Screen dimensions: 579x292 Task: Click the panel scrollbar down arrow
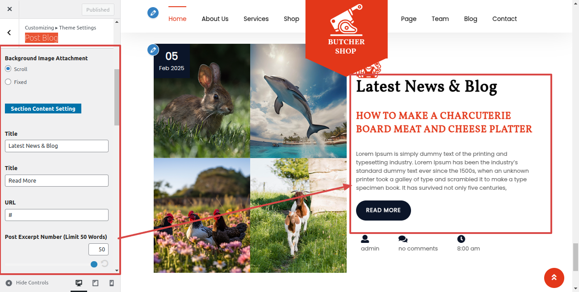click(117, 271)
